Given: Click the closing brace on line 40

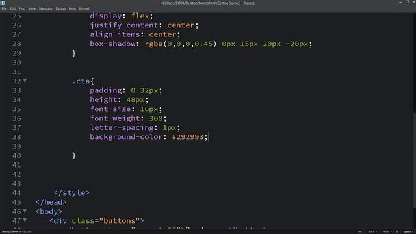Looking at the screenshot, I should (x=74, y=155).
